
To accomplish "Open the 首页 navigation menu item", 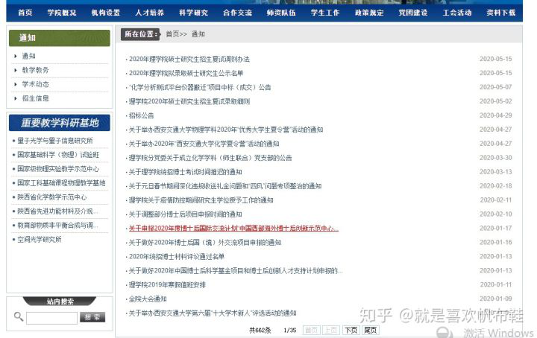I will point(25,13).
